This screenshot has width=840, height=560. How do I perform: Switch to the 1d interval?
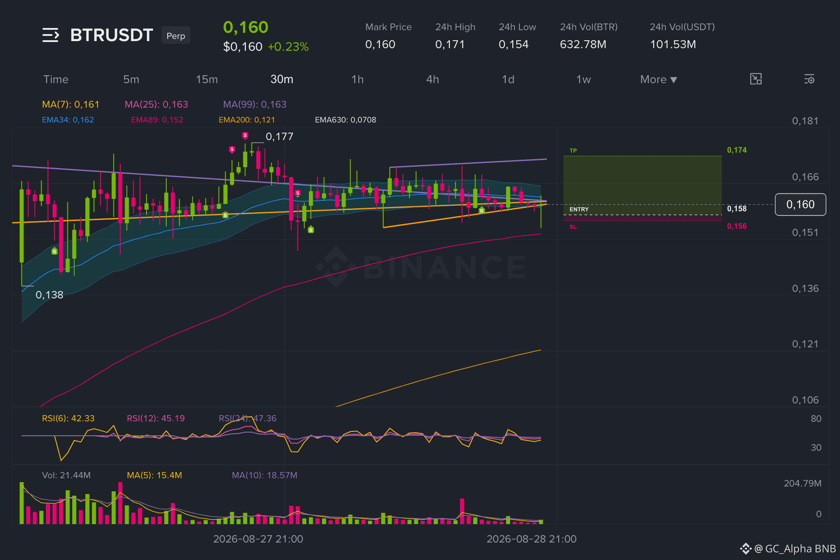pyautogui.click(x=508, y=79)
